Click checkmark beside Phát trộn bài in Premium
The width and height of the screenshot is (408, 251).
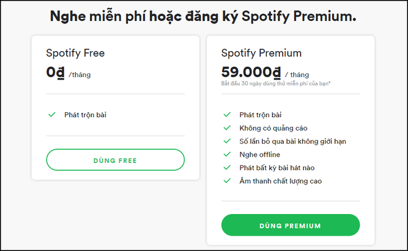(x=227, y=115)
